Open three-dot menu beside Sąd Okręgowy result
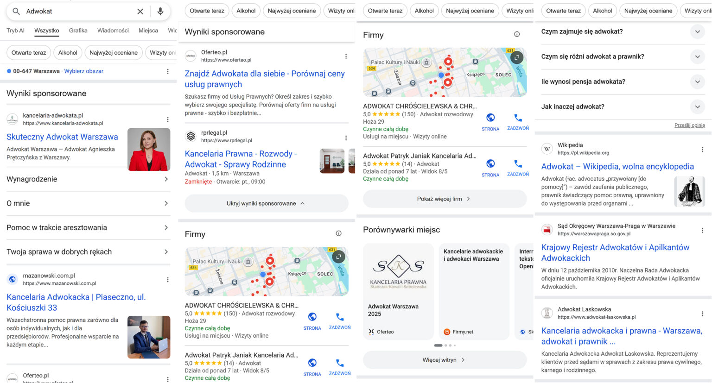The height and width of the screenshot is (383, 712). click(x=702, y=230)
